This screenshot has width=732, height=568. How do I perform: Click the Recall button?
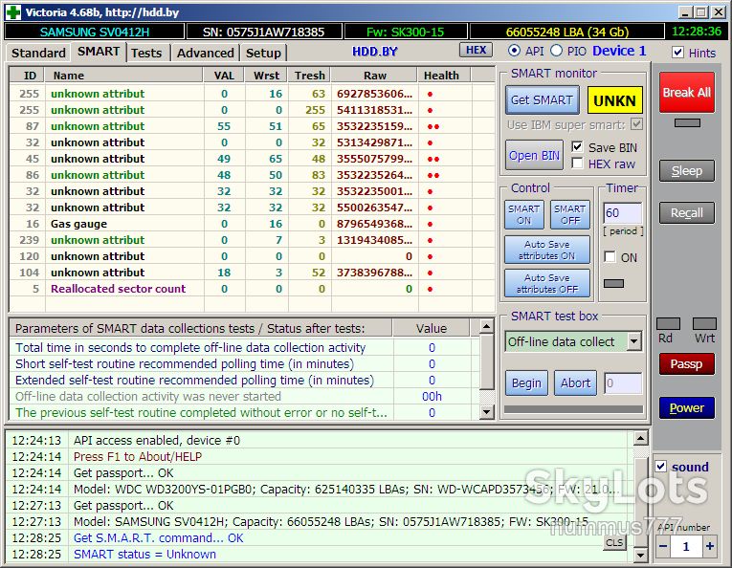click(x=686, y=212)
